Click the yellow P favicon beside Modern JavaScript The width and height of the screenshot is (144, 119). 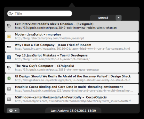pyautogui.click(x=9, y=37)
